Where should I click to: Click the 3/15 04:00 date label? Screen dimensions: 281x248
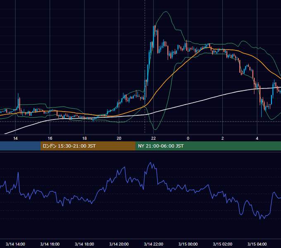point(257,244)
